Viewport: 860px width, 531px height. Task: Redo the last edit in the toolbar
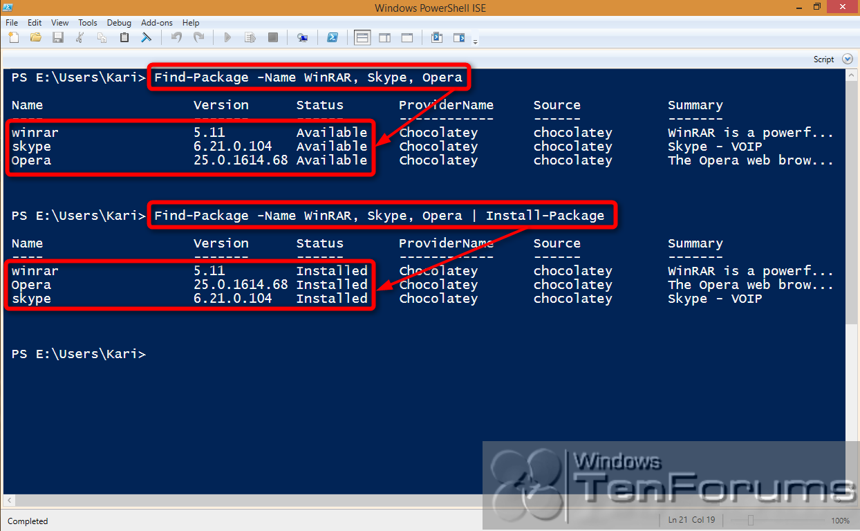pyautogui.click(x=198, y=37)
